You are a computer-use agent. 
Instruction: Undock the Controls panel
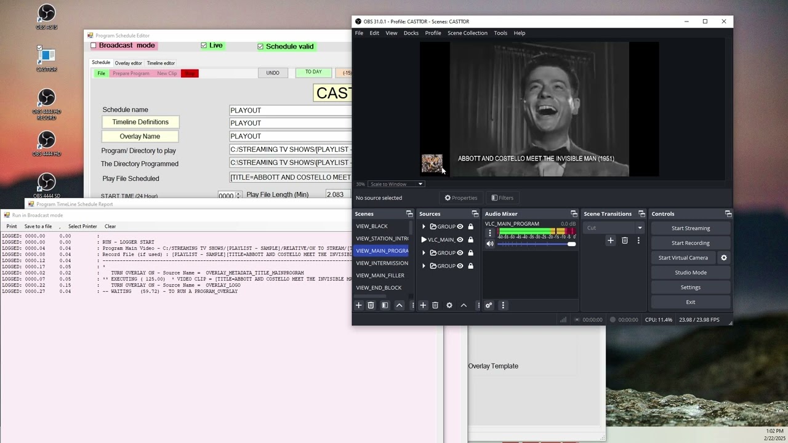pos(728,214)
